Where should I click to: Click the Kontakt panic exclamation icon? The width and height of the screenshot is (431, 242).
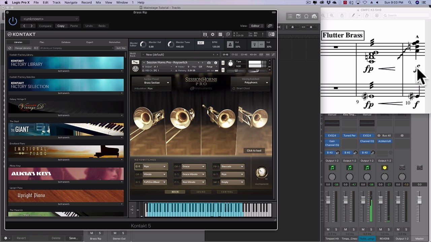coord(263,34)
